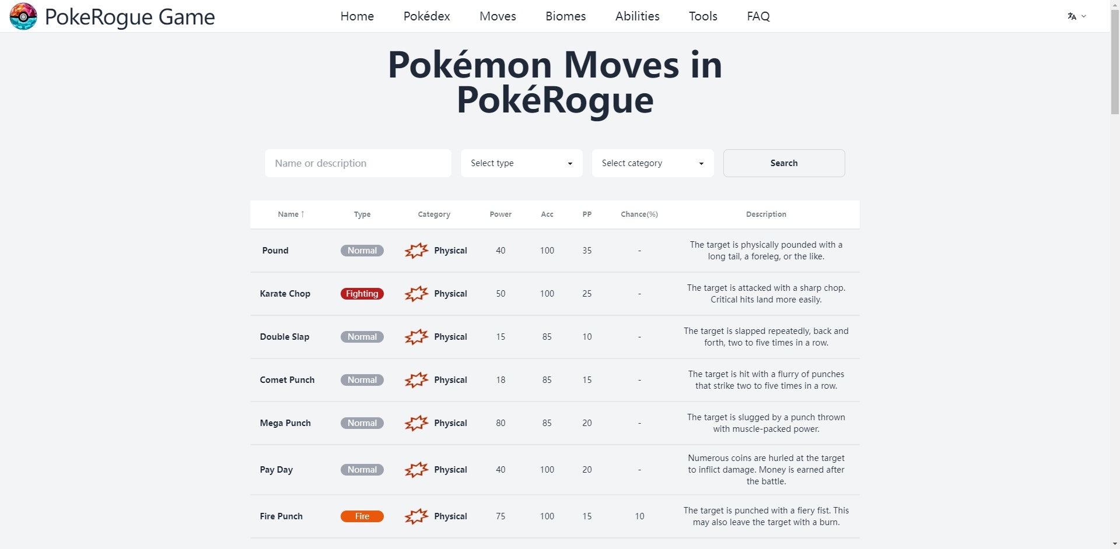The height and width of the screenshot is (549, 1120).
Task: Click the Normal type badge for Pay Day
Action: click(x=362, y=470)
